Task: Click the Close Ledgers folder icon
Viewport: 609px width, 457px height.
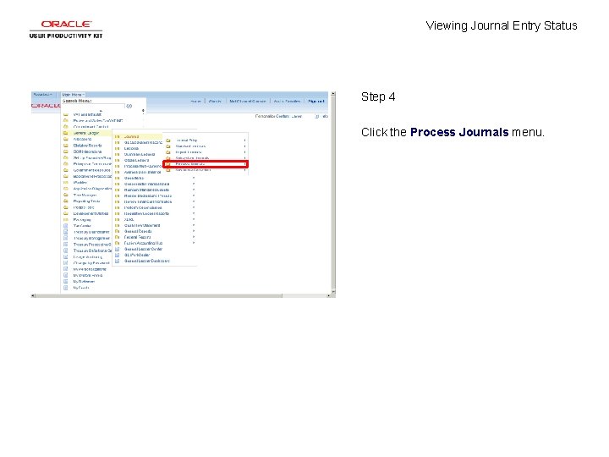Action: click(x=117, y=160)
